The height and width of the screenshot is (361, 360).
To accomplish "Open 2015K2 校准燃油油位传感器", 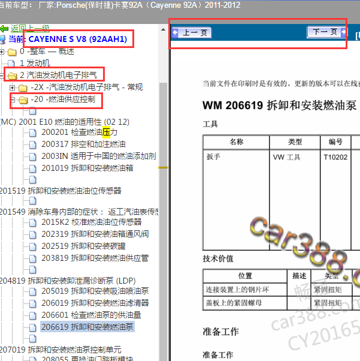I will click(x=92, y=222).
